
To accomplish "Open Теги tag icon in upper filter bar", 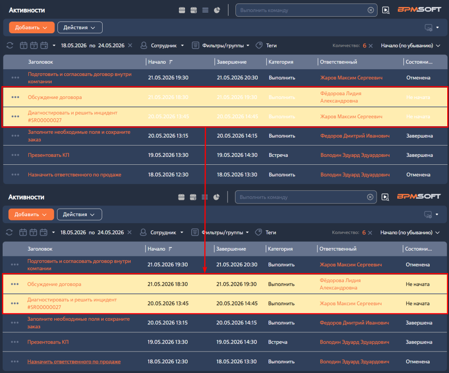I will pyautogui.click(x=259, y=46).
